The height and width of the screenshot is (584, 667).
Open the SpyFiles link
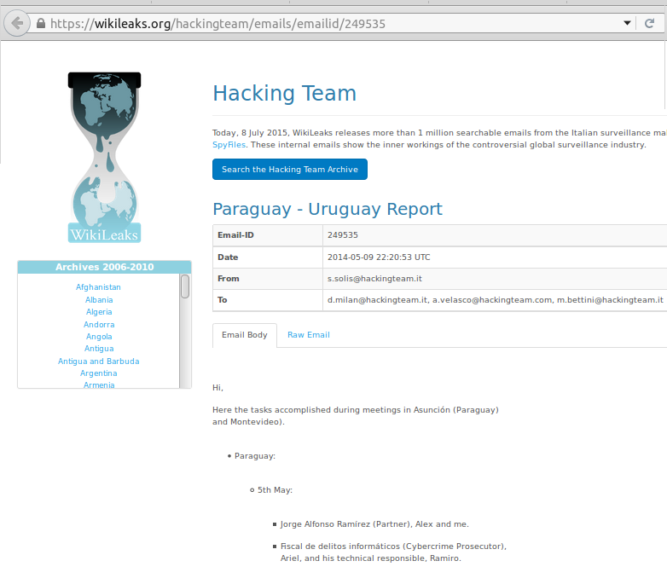pyautogui.click(x=229, y=145)
